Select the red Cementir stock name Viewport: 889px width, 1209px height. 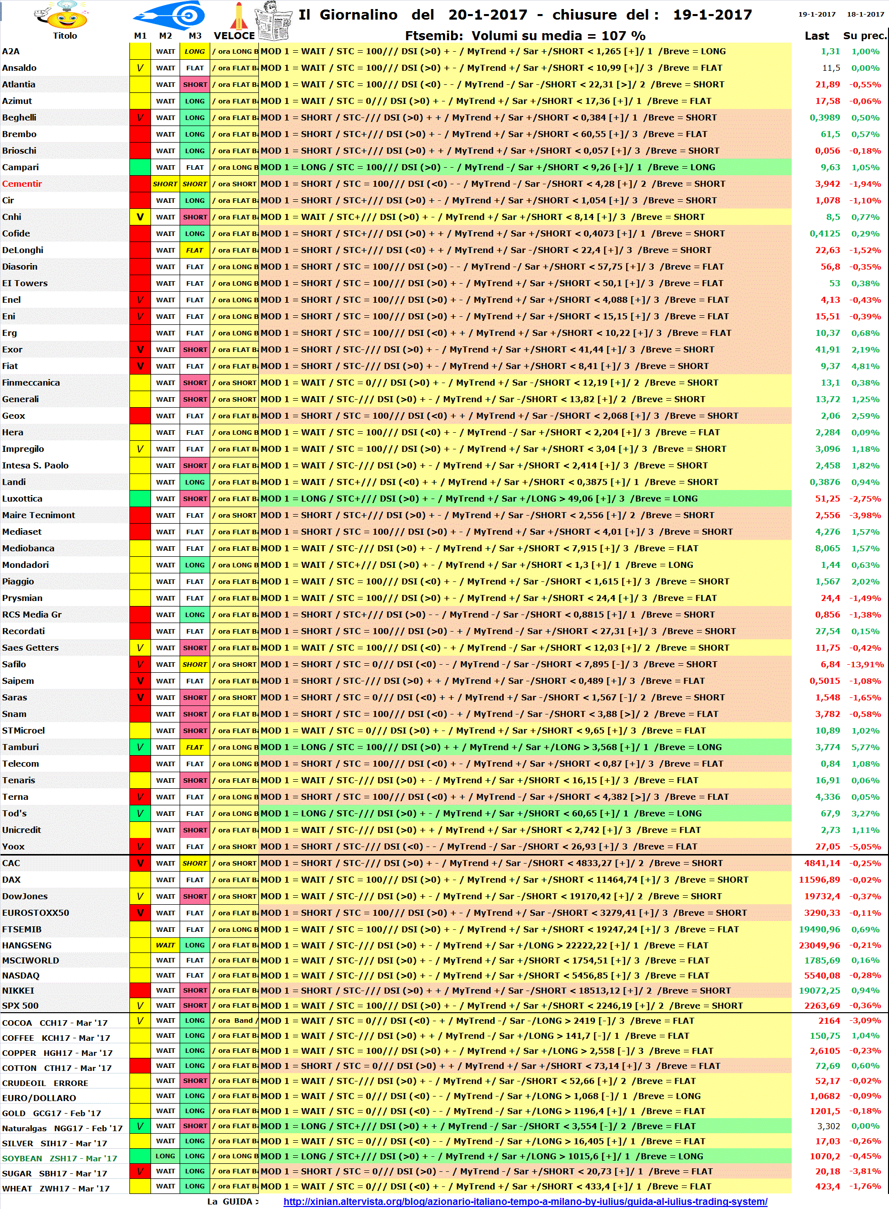coord(22,184)
